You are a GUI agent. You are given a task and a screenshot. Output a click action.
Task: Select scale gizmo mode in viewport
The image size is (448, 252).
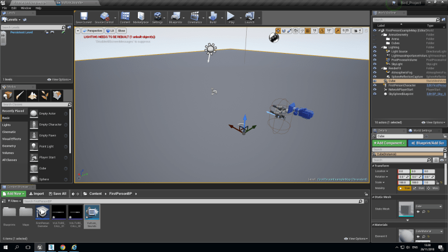[289, 31]
